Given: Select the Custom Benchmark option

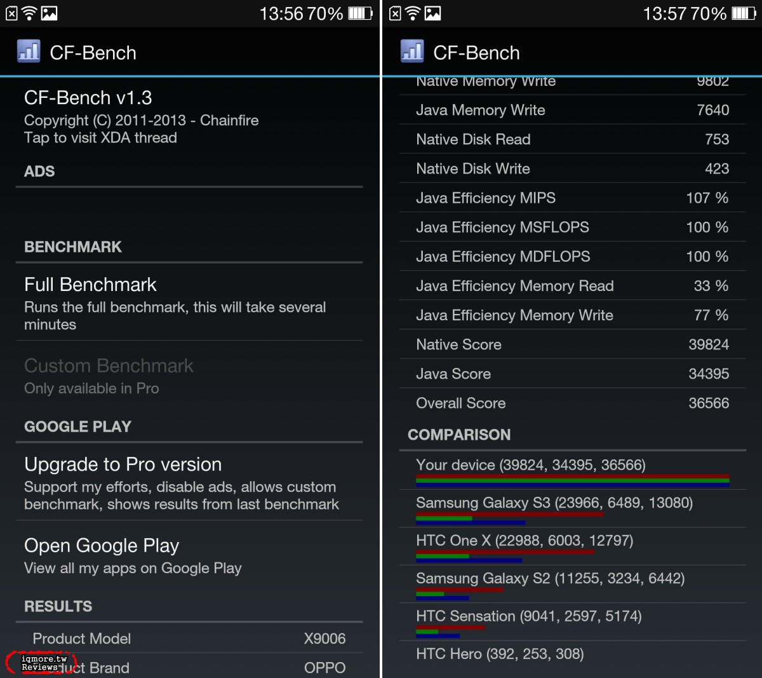Looking at the screenshot, I should (x=189, y=376).
